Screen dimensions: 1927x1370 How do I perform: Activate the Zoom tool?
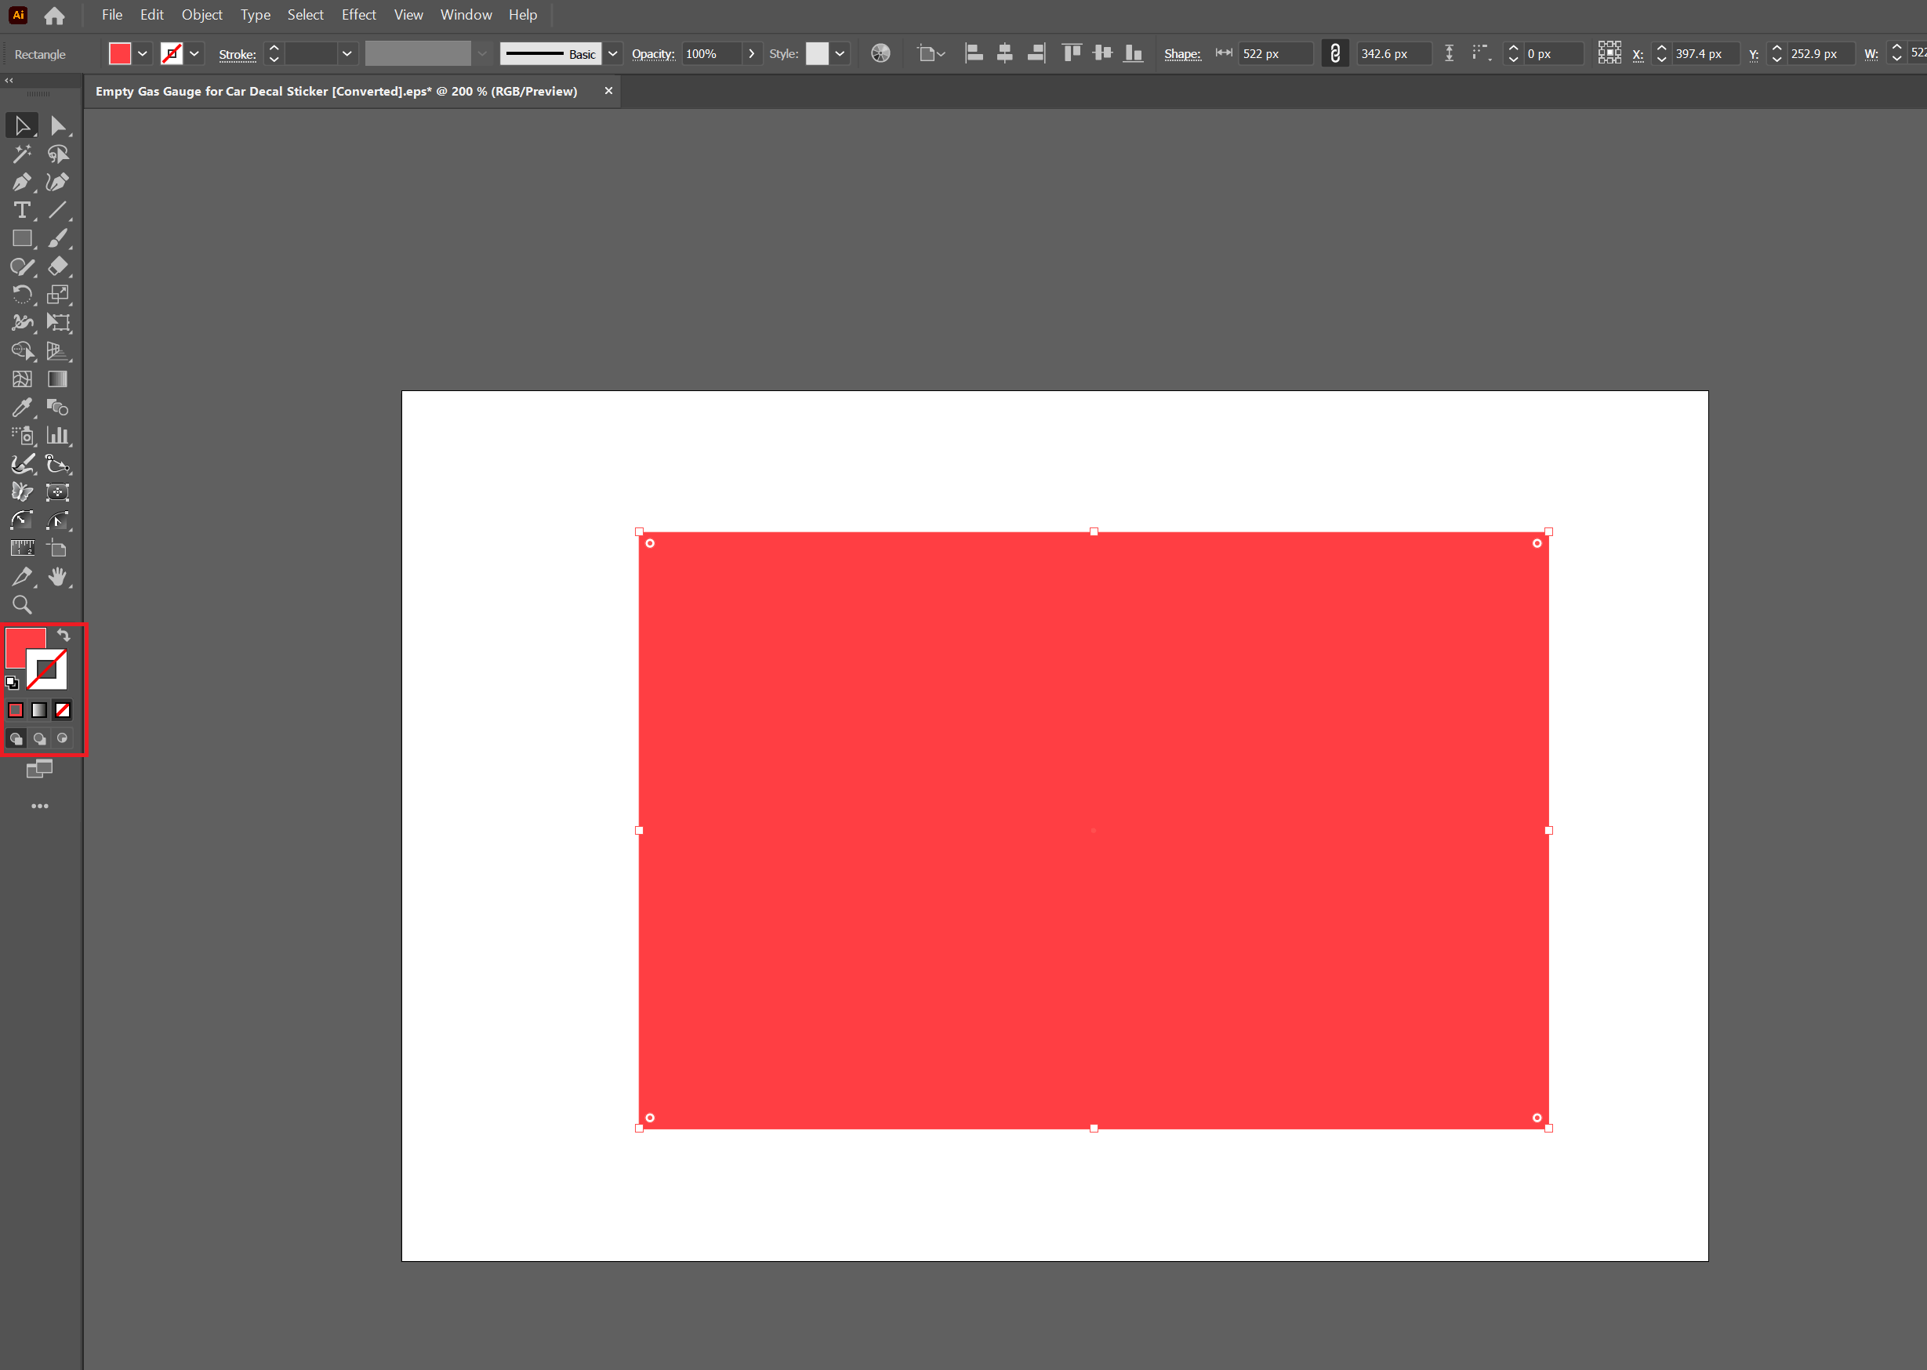coord(22,605)
